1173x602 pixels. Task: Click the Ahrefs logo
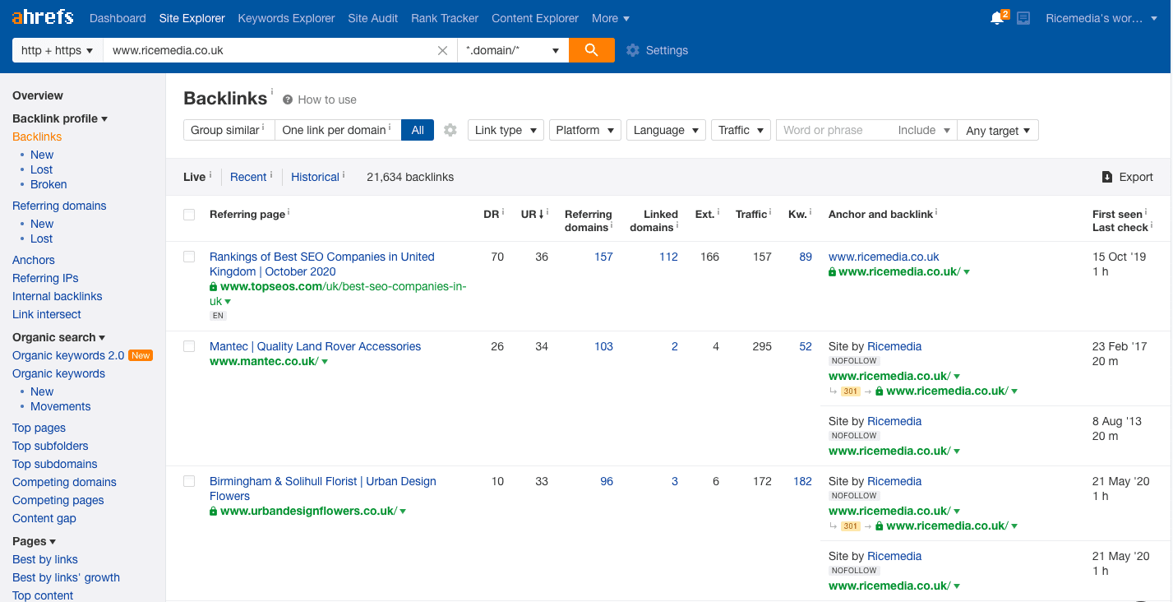(43, 17)
